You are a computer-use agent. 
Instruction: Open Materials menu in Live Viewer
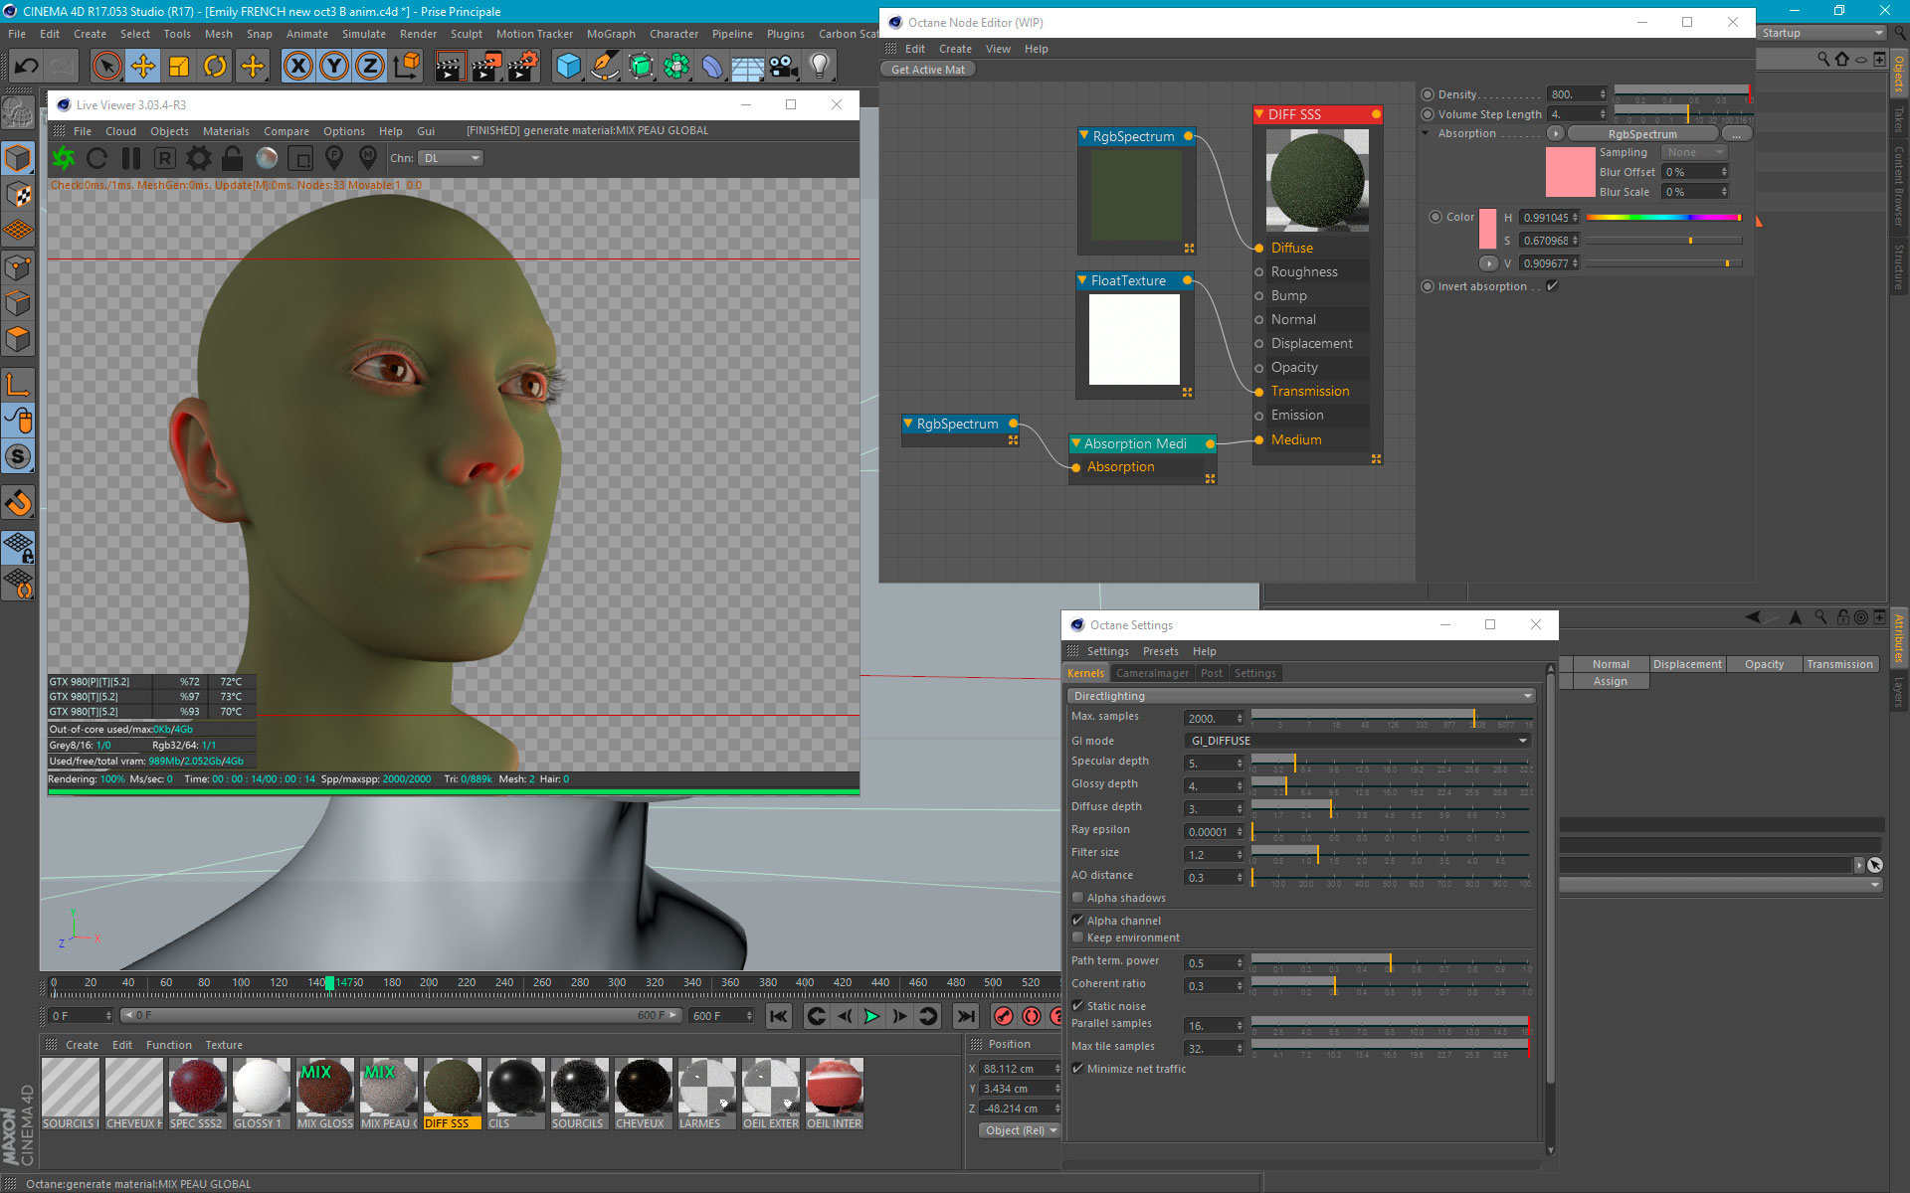(226, 131)
